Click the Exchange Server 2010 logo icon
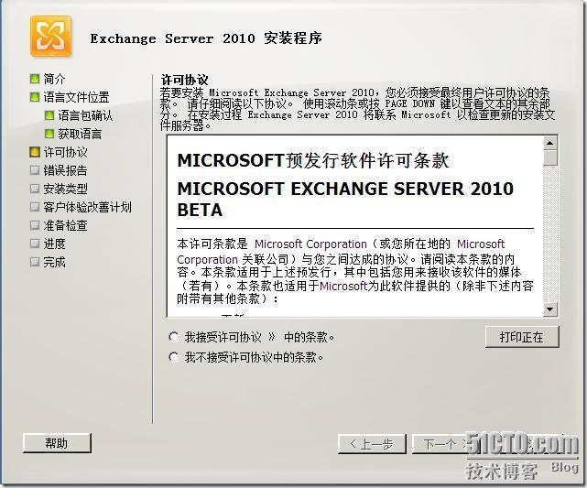 click(x=50, y=37)
